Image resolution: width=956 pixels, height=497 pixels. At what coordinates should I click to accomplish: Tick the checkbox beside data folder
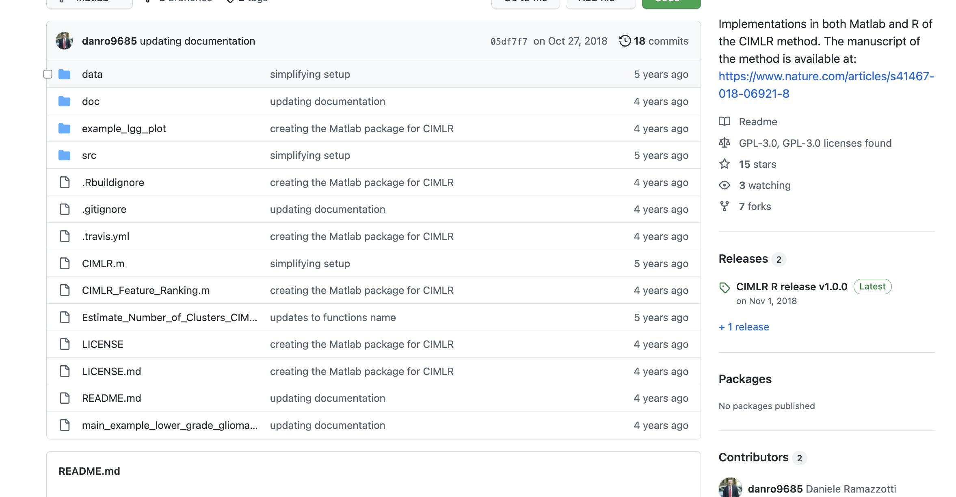pos(48,74)
